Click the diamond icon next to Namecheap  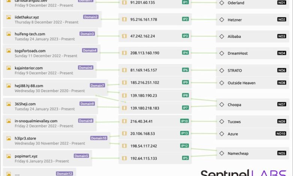[222, 153]
